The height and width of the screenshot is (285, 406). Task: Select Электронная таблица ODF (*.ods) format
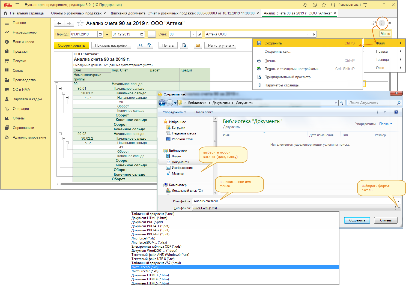point(235,247)
